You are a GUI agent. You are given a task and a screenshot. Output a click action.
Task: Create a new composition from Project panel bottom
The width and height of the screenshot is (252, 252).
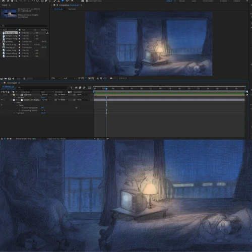(10, 79)
